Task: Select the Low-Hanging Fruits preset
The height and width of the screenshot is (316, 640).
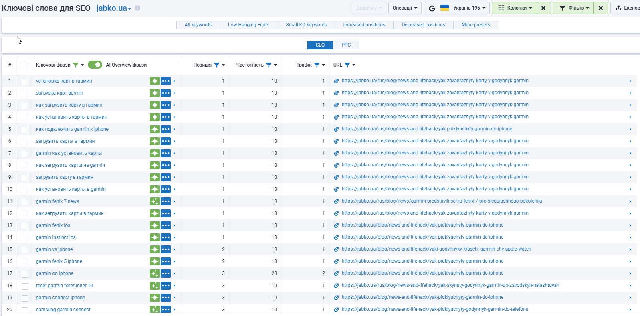Action: click(249, 25)
